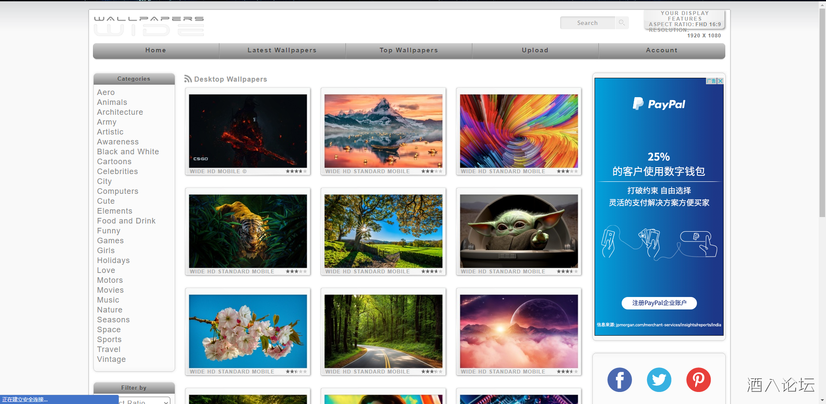This screenshot has width=826, height=404.
Task: Close the PayPal ad with the X icon
Action: (720, 81)
